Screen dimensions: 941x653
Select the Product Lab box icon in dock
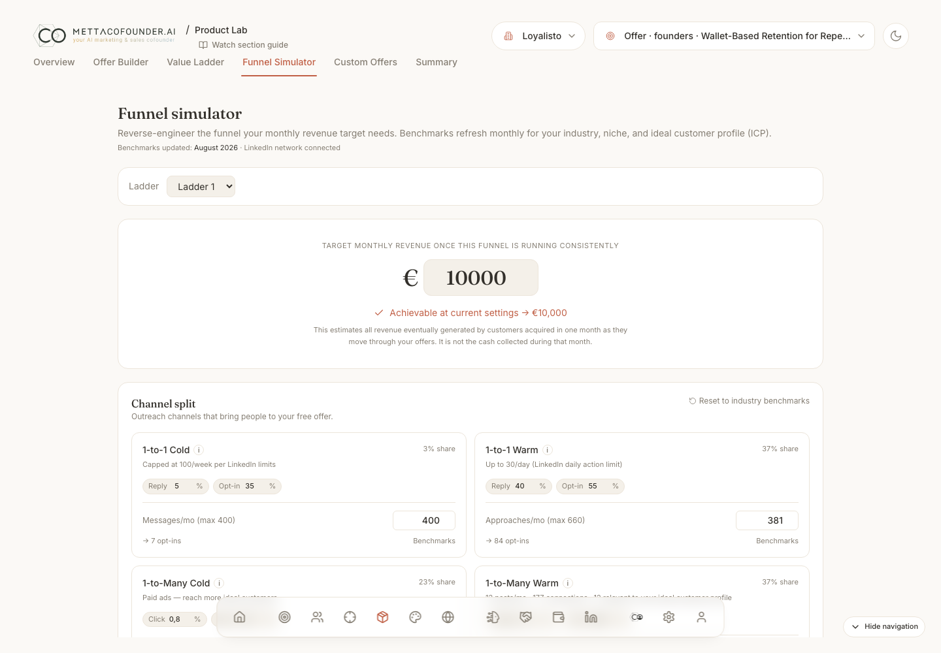pyautogui.click(x=382, y=617)
